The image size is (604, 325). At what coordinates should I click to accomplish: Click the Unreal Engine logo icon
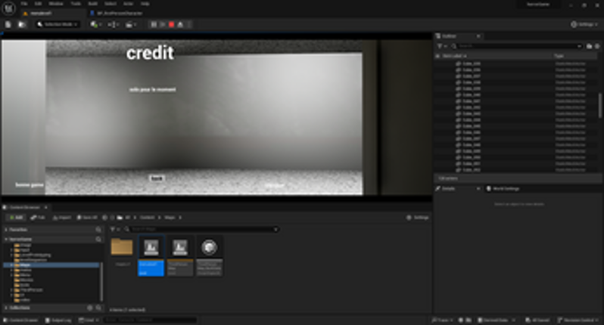pos(8,8)
